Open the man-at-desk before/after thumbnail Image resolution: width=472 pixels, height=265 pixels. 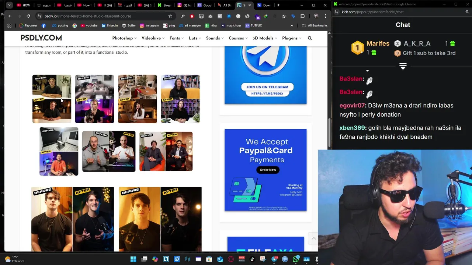[x=52, y=99]
